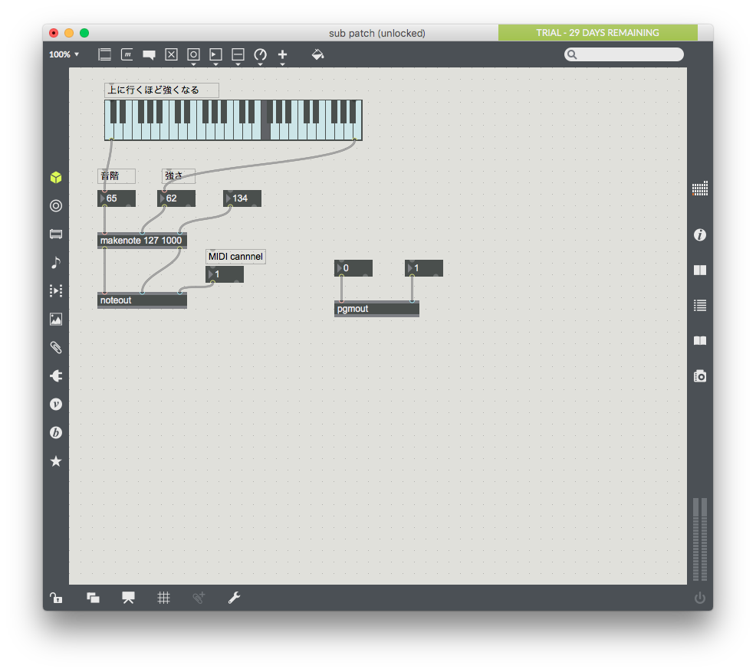
Task: Open the plus add-object menu
Action: [282, 54]
